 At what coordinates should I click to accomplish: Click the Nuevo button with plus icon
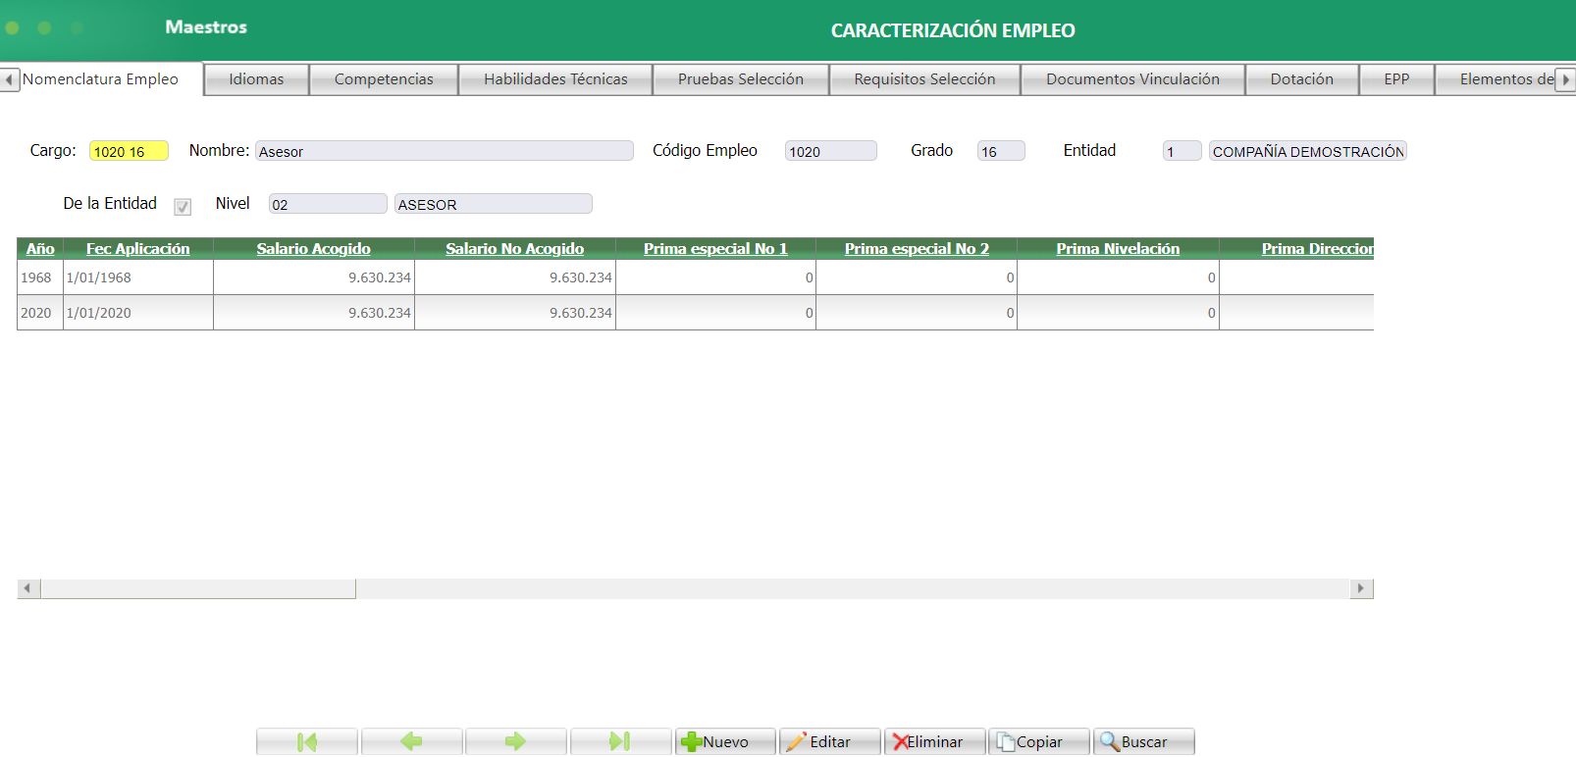725,741
